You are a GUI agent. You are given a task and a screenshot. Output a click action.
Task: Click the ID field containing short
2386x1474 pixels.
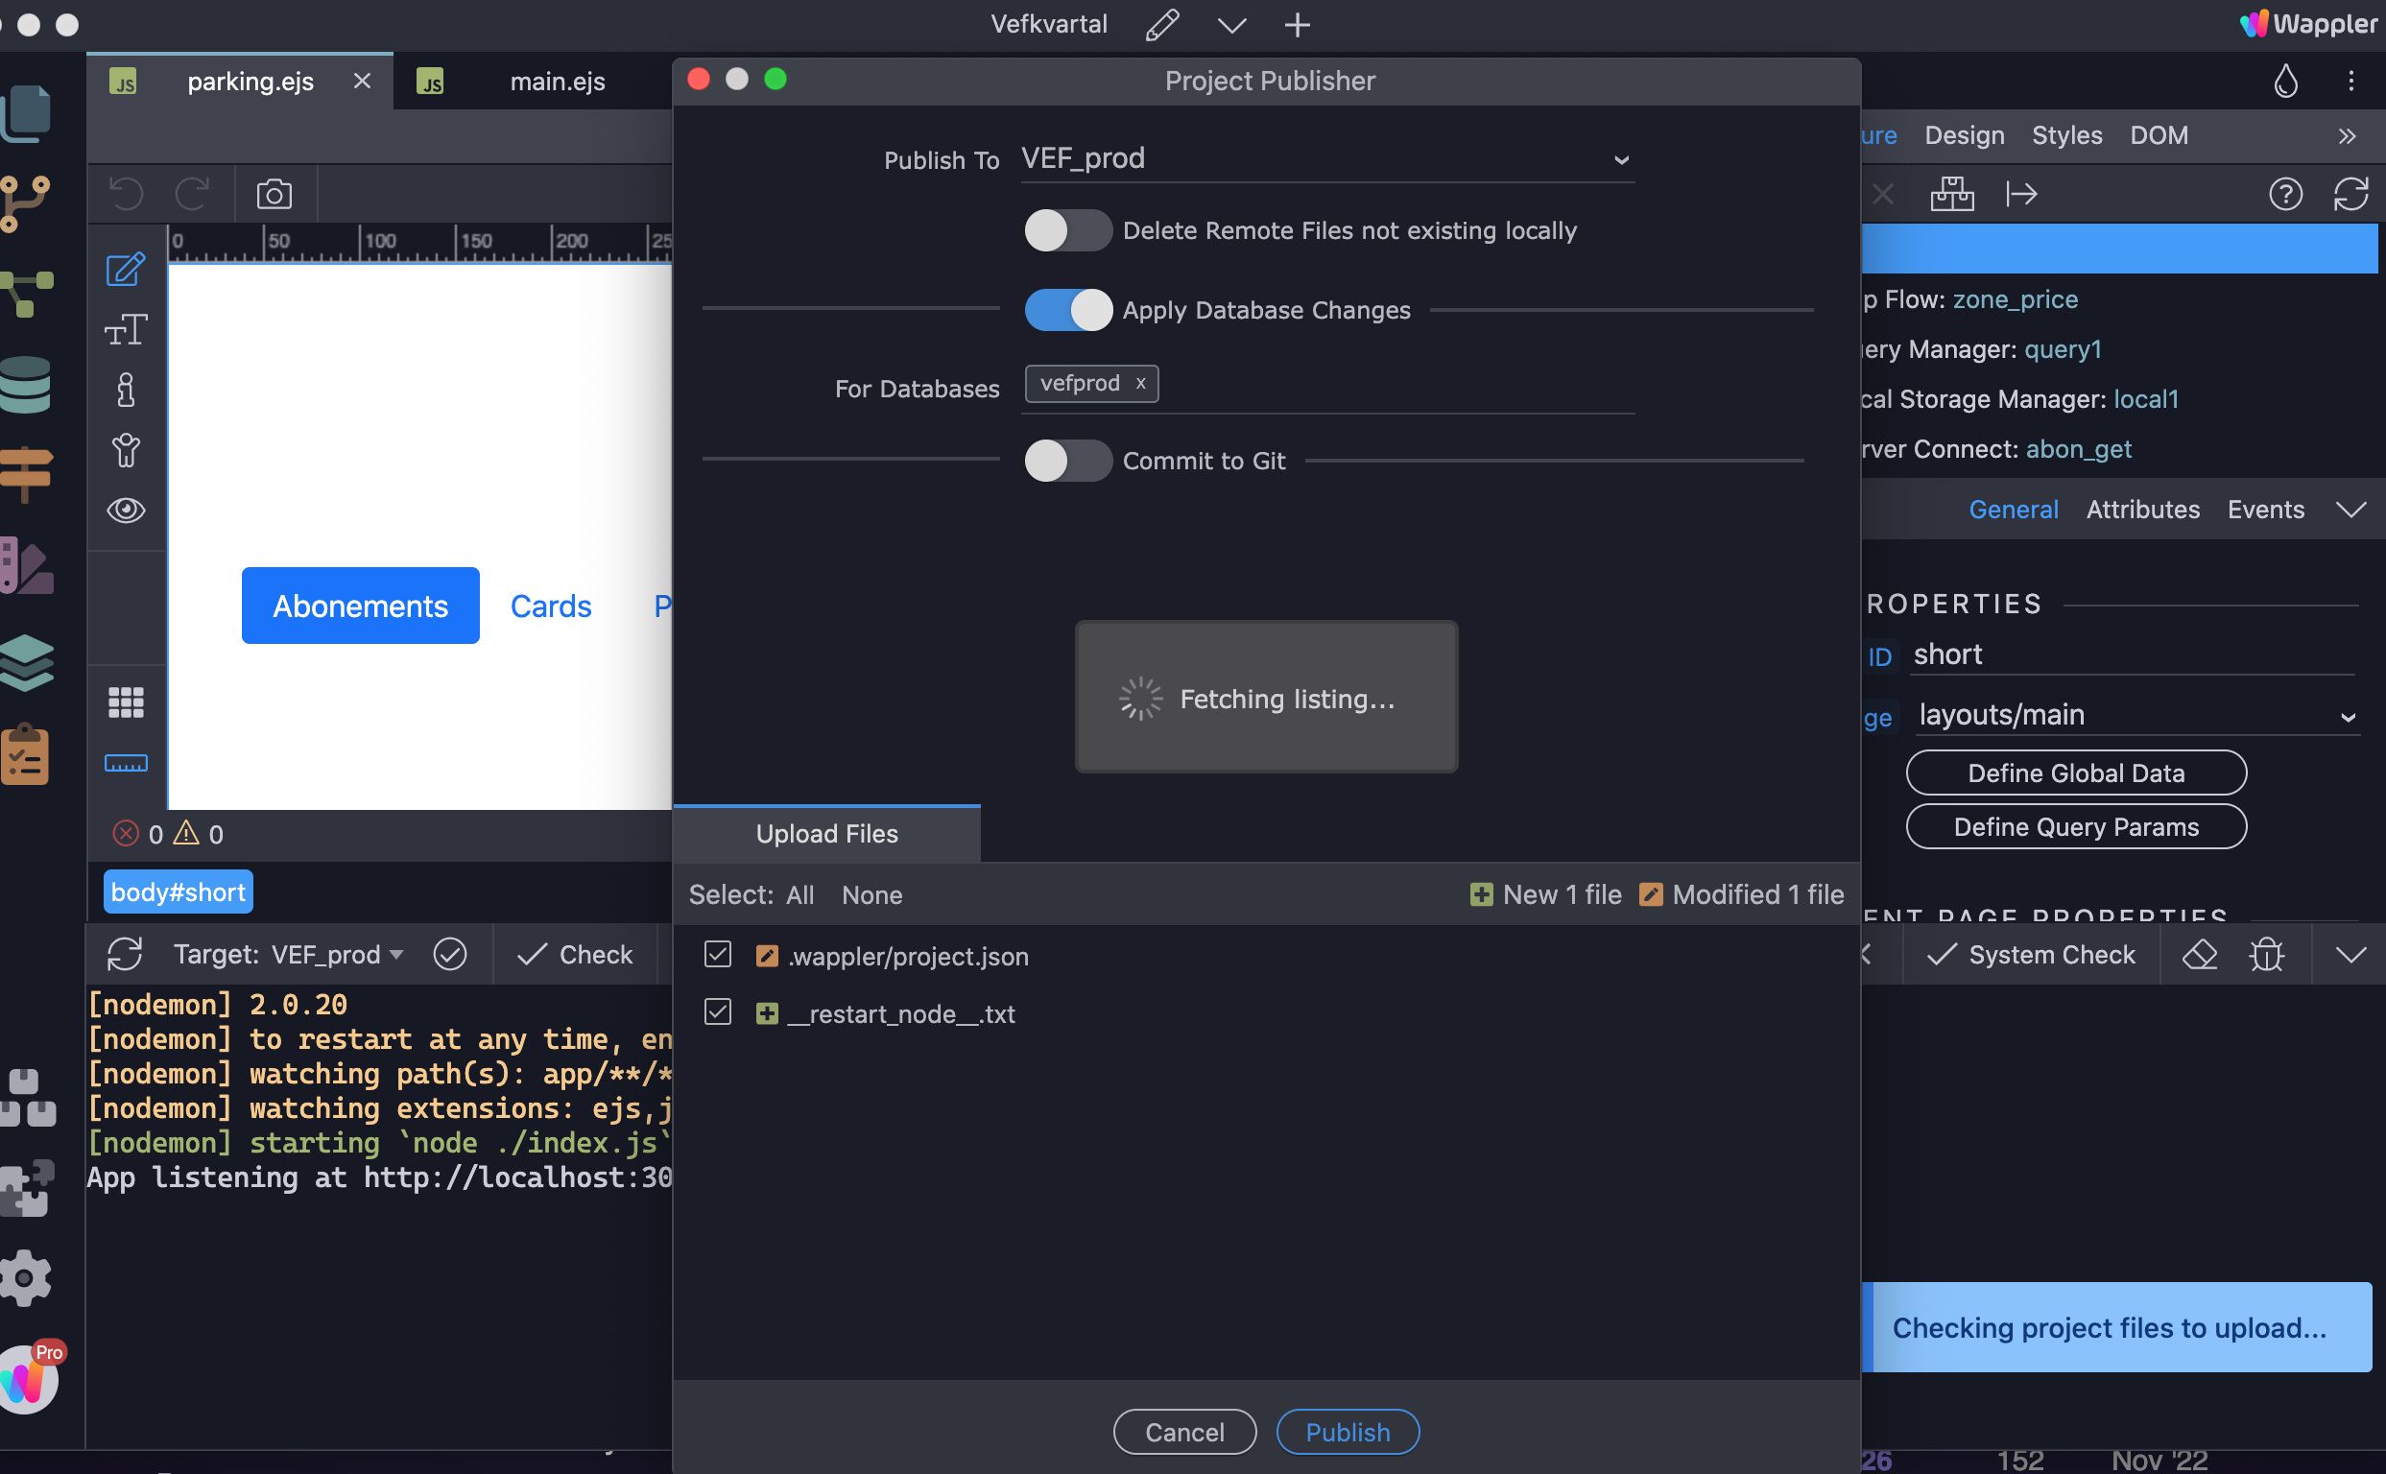coord(2134,655)
